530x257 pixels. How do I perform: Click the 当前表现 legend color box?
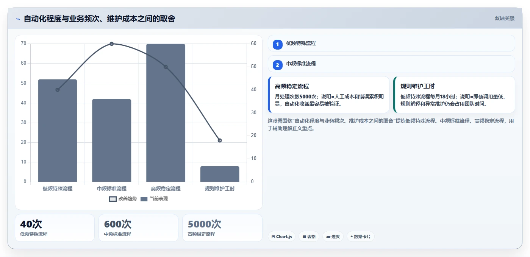point(144,199)
